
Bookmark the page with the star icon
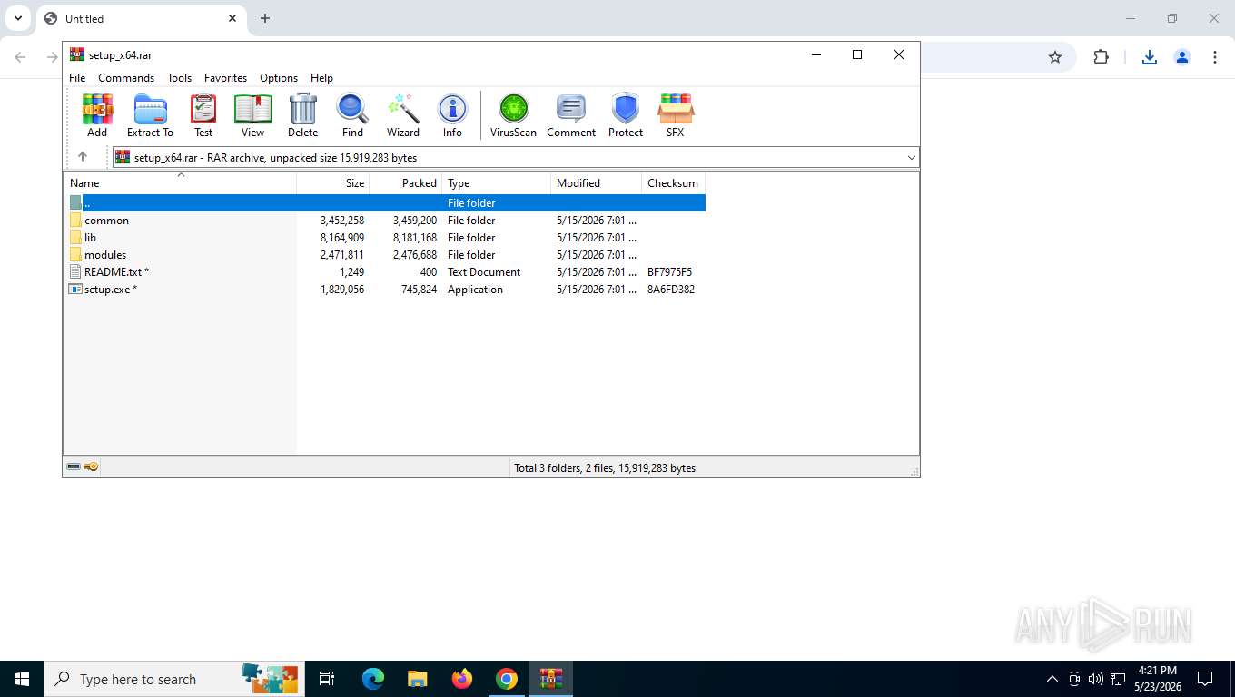coord(1055,57)
